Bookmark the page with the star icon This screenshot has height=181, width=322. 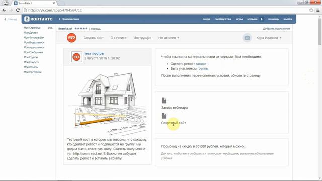click(311, 10)
